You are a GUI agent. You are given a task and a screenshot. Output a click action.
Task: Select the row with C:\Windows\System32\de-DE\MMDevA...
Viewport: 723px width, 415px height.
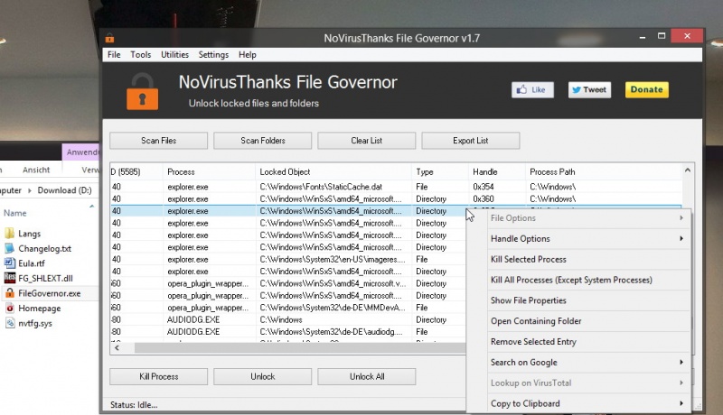(288, 308)
